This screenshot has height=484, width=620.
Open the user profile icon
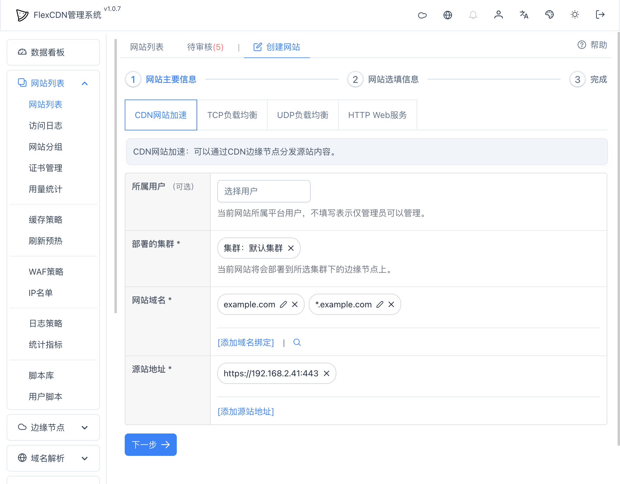click(499, 15)
